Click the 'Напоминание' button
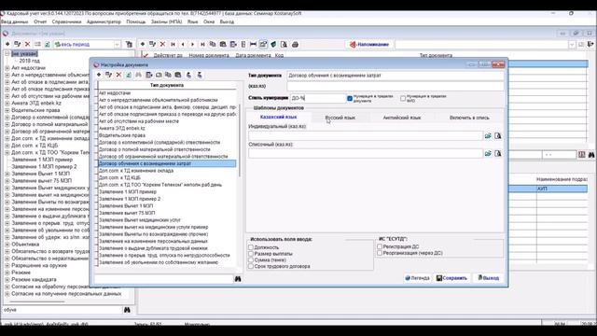Image resolution: width=597 pixels, height=336 pixels. (x=369, y=45)
